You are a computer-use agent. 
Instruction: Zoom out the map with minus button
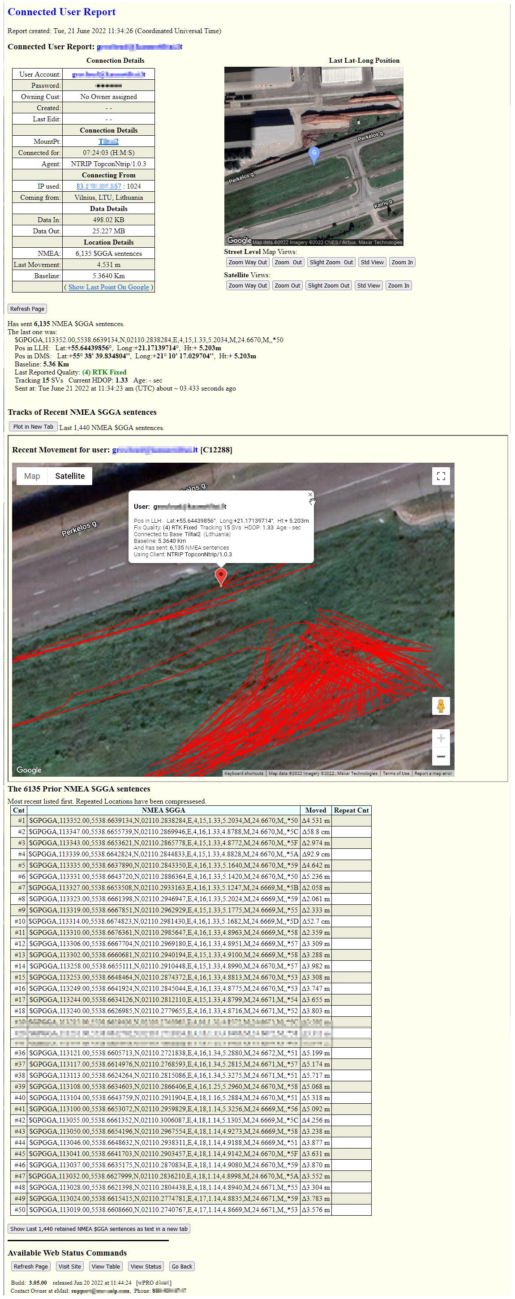(x=440, y=757)
